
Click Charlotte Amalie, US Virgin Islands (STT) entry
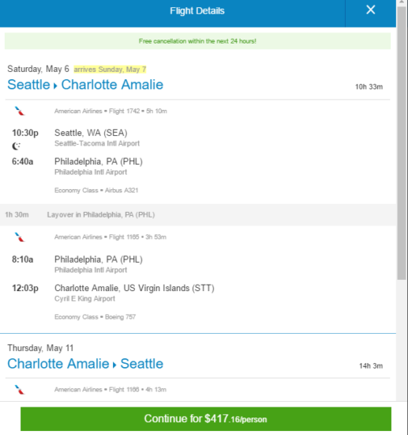134,288
